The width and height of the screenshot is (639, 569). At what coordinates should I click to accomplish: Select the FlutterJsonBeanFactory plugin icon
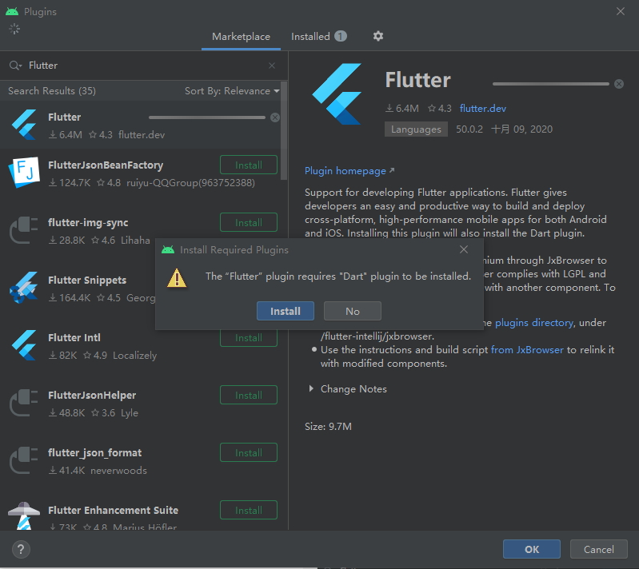(x=24, y=173)
